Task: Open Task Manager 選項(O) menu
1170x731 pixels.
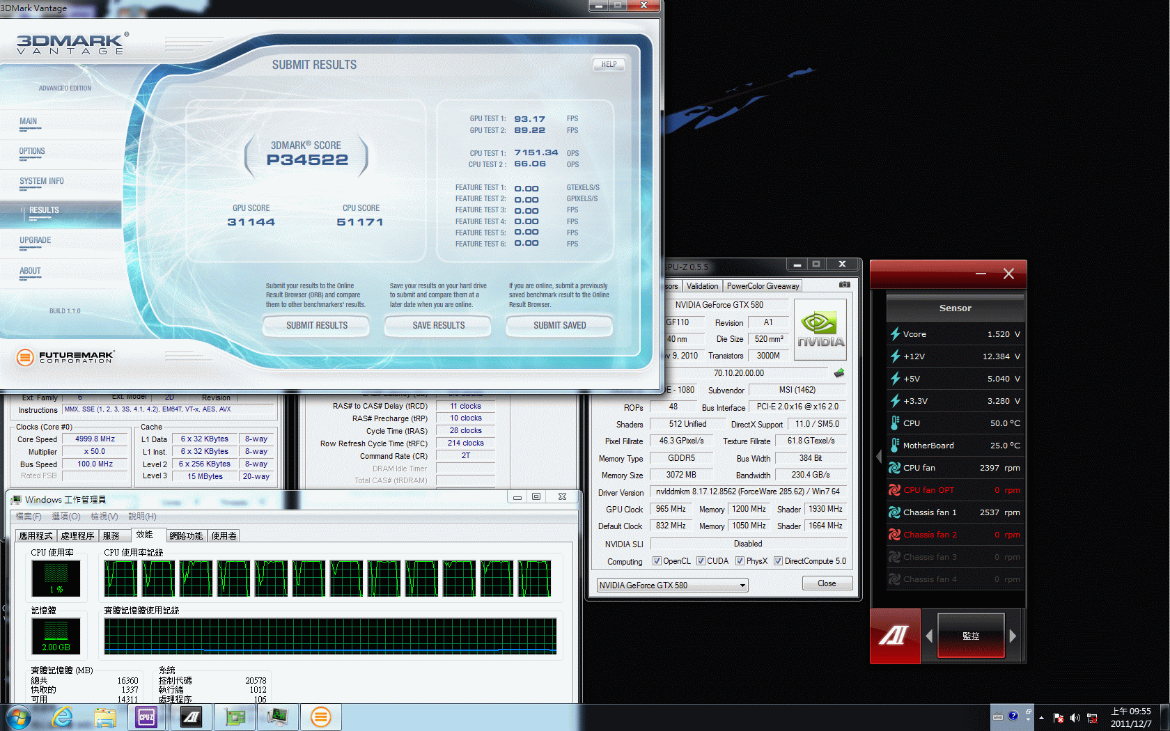Action: click(66, 517)
